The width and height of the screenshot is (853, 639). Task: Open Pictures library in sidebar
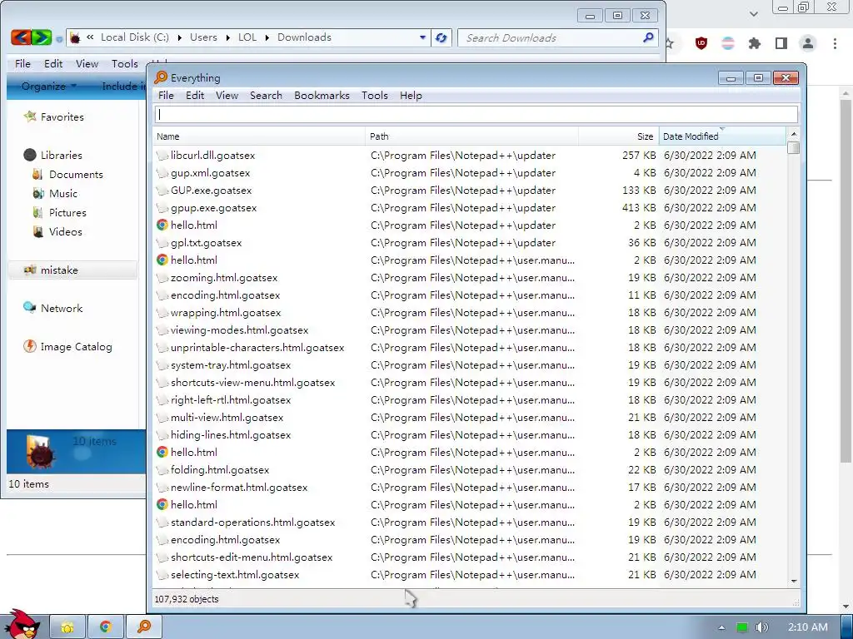click(x=59, y=212)
